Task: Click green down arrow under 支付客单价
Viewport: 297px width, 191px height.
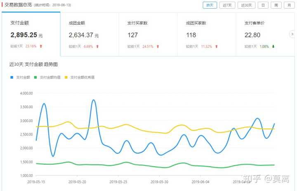Action: [273, 47]
